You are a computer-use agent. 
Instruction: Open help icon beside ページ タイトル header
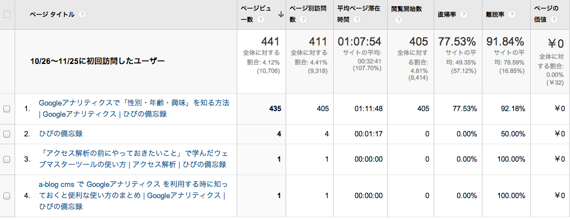pos(82,15)
